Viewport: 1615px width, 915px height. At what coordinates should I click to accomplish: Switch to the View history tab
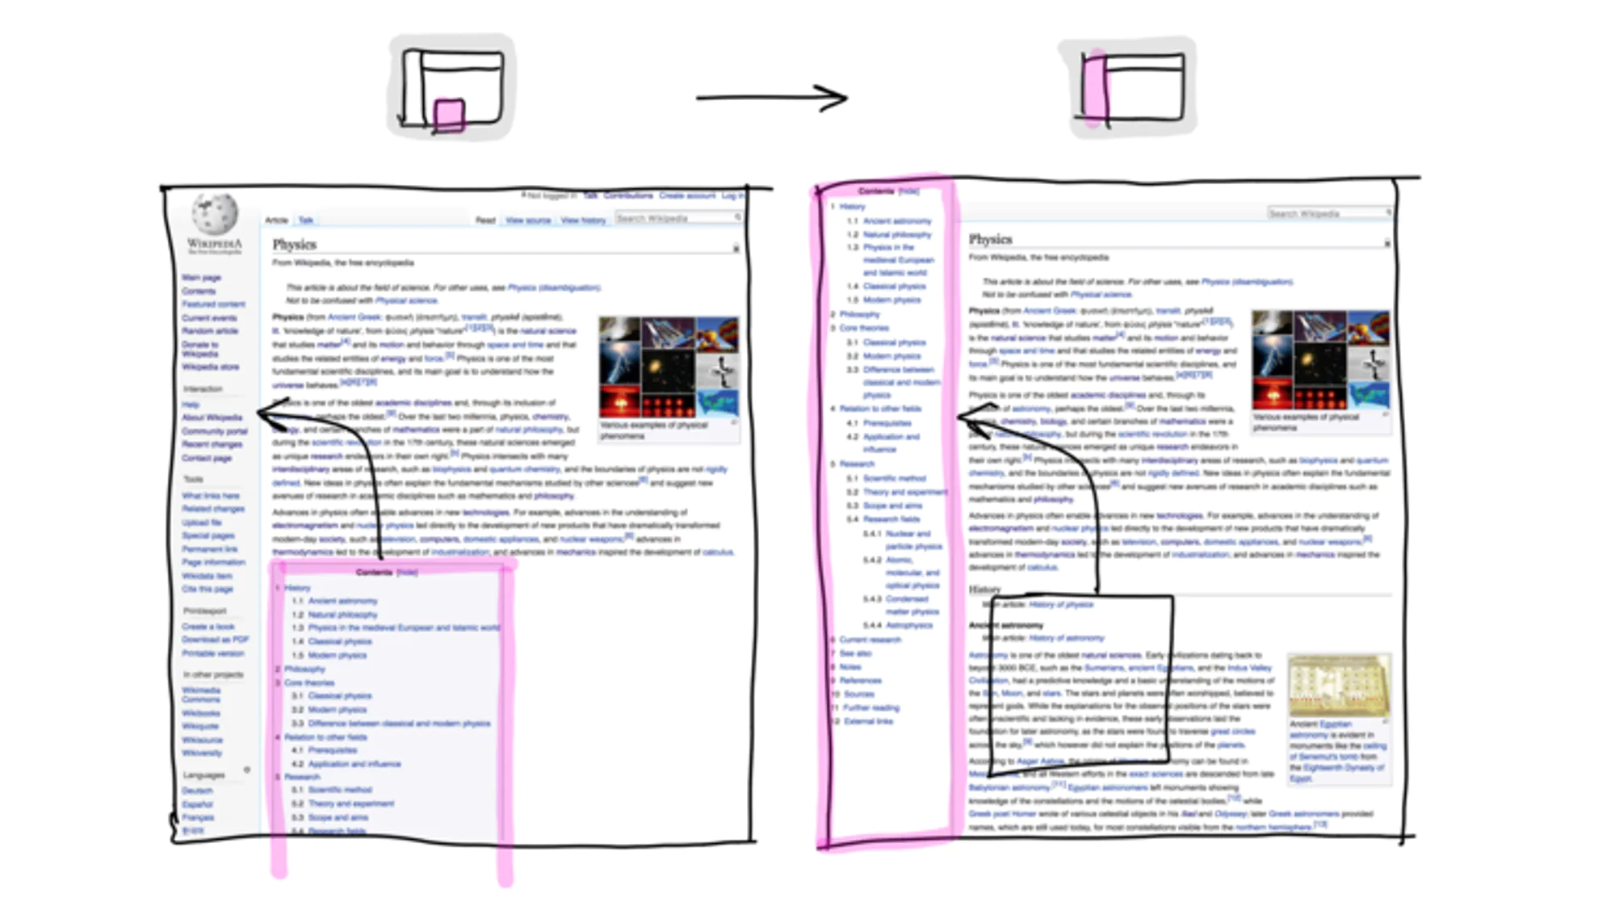[x=583, y=220]
